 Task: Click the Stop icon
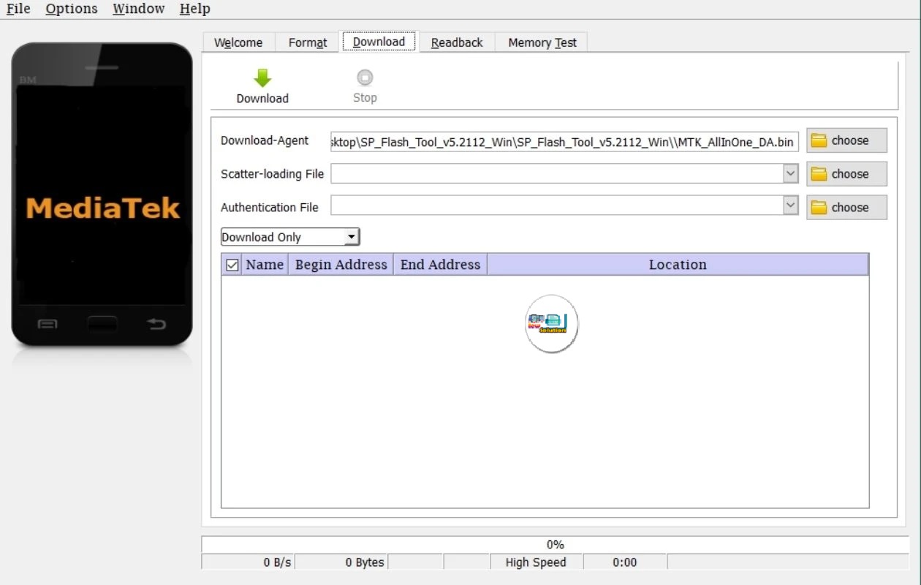pos(364,78)
